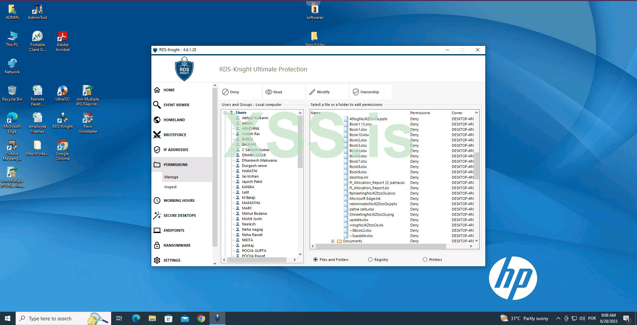
Task: Go to the Home section
Action: [x=169, y=90]
